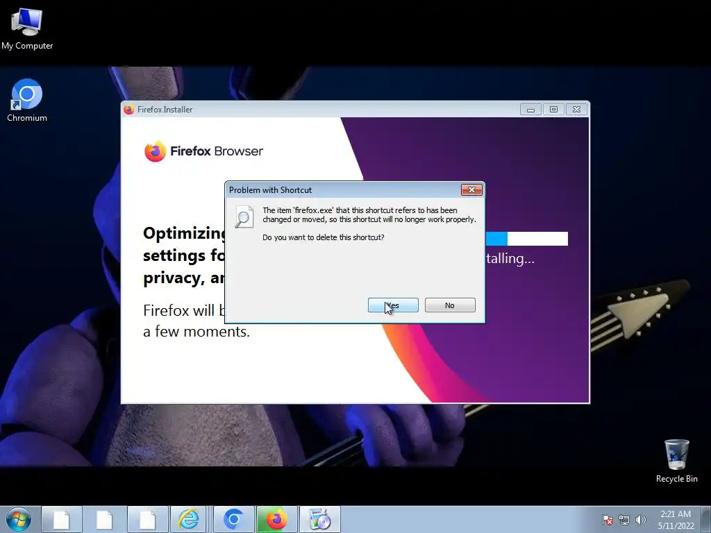Activate Firefox Installer taskbar button
Viewport: 711px width, 533px height.
pyautogui.click(x=276, y=519)
